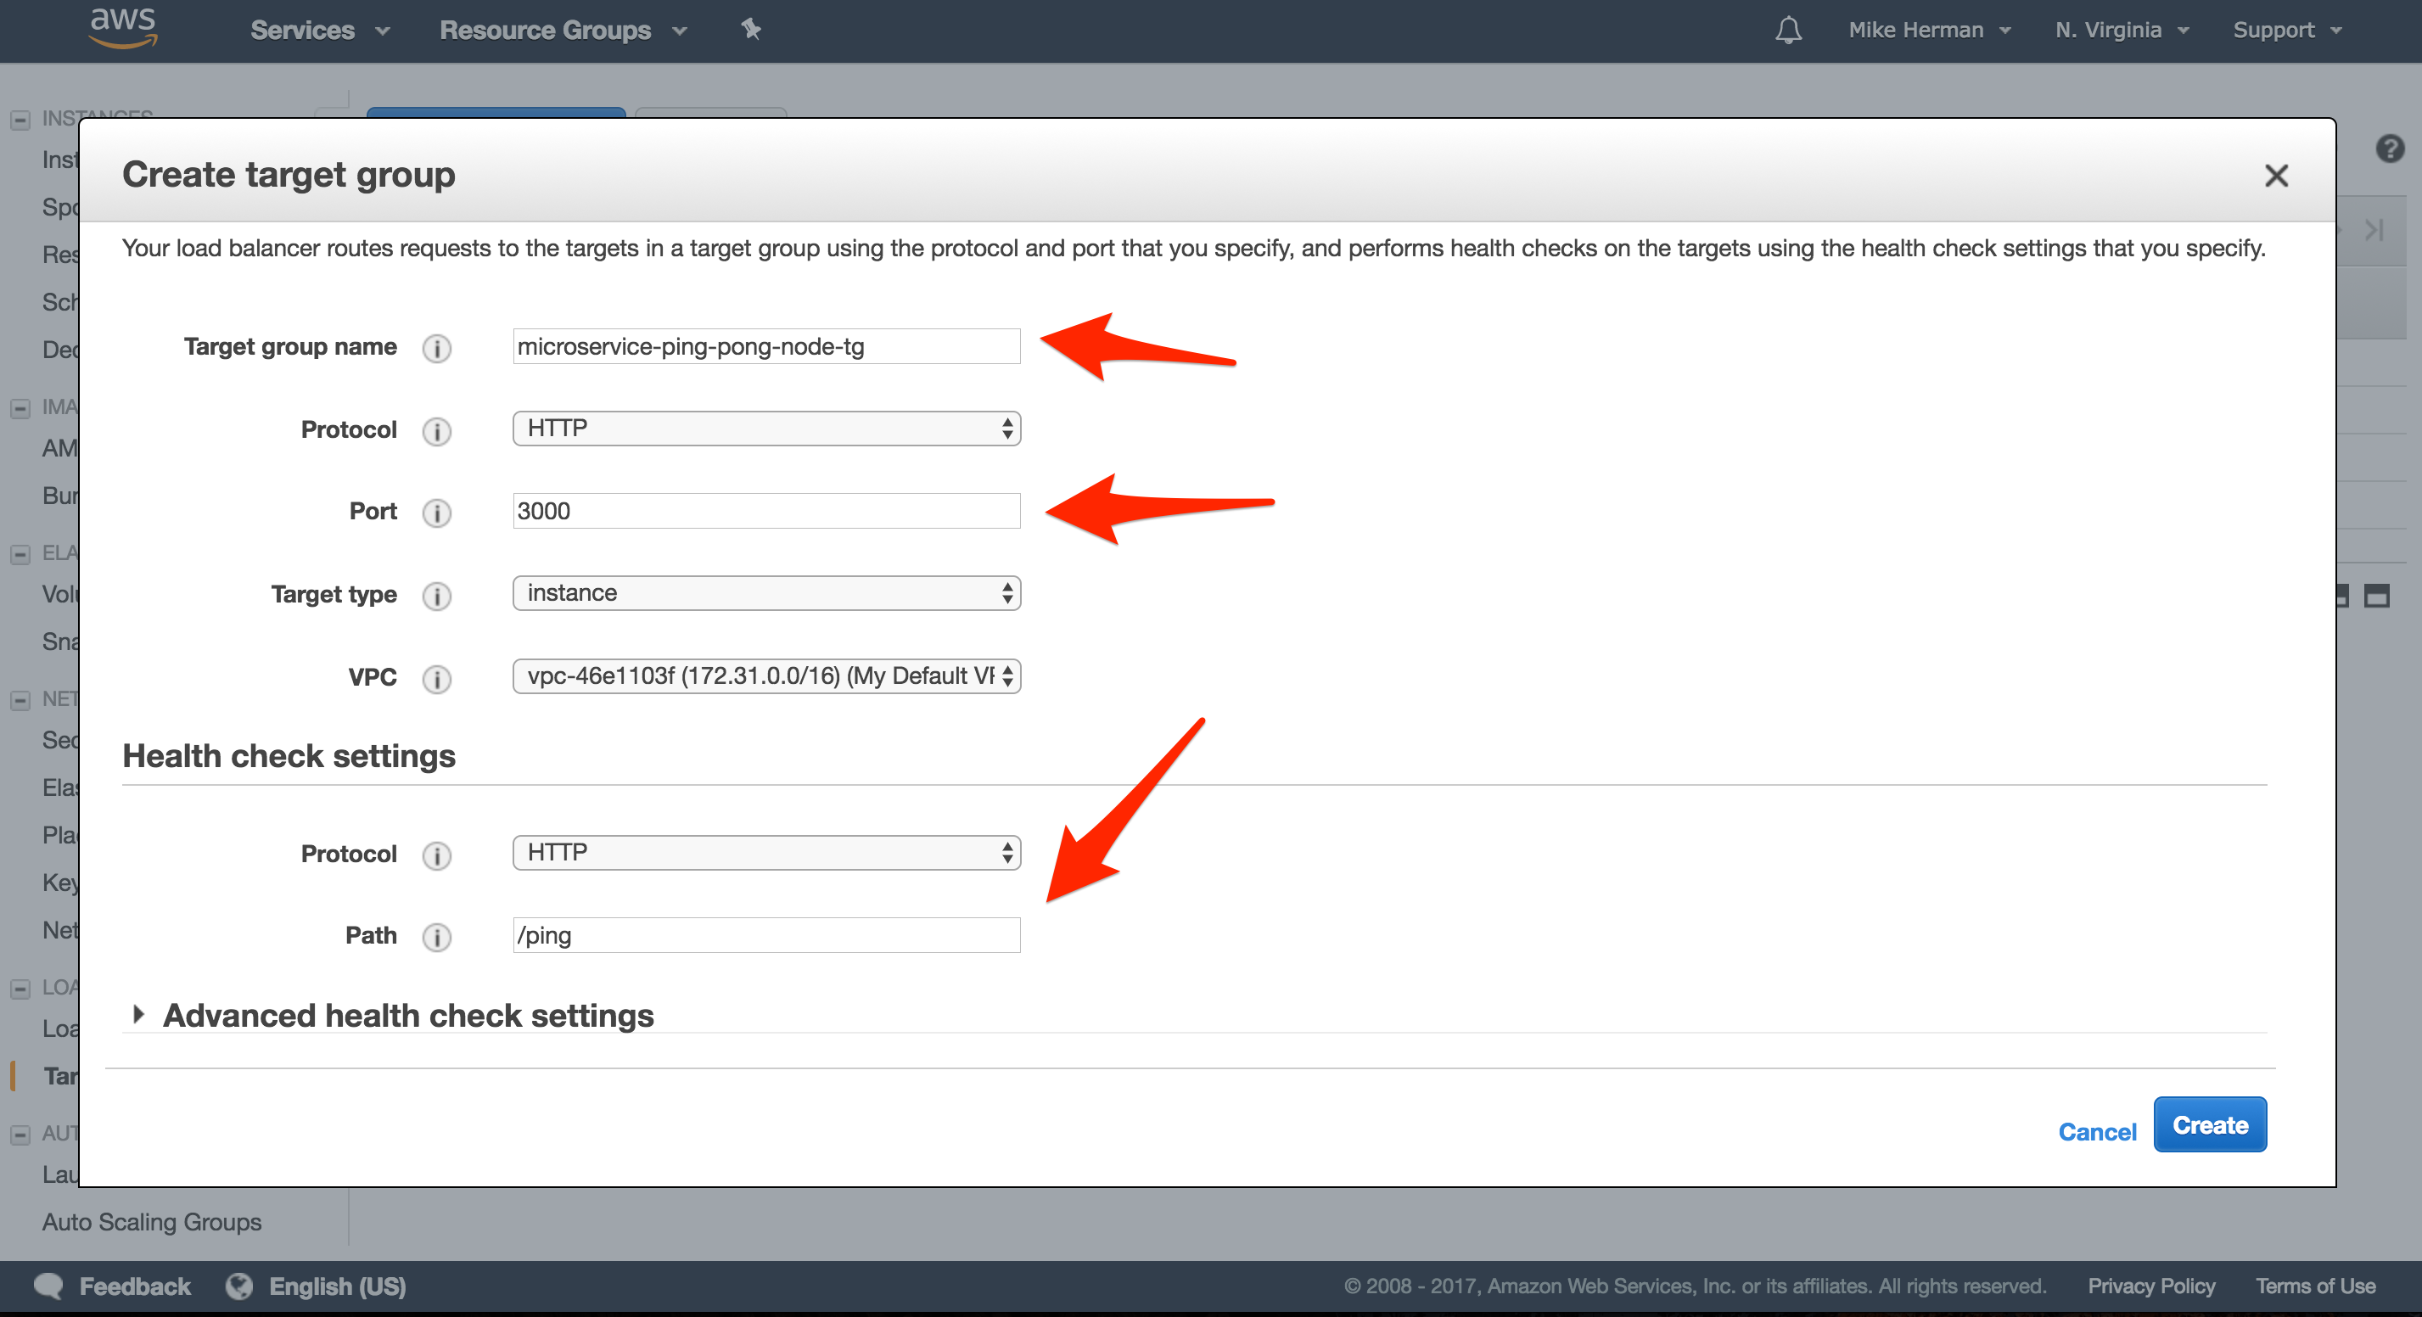Open the notifications bell icon

click(1787, 29)
